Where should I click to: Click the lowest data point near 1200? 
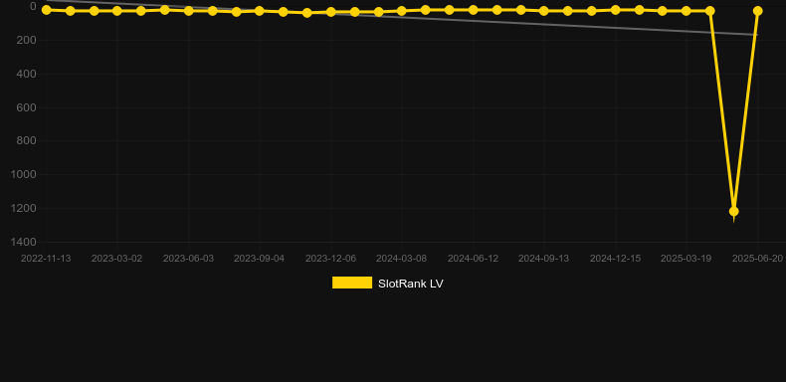(734, 211)
